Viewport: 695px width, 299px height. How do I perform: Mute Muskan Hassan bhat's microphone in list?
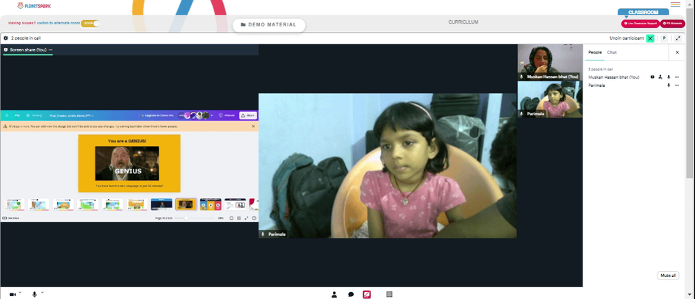pyautogui.click(x=669, y=77)
